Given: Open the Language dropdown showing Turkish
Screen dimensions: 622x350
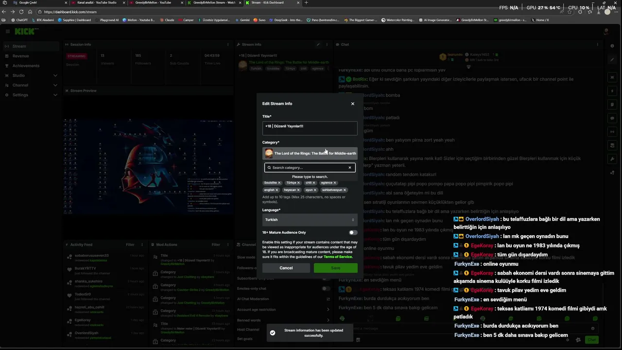Looking at the screenshot, I should pos(310,220).
